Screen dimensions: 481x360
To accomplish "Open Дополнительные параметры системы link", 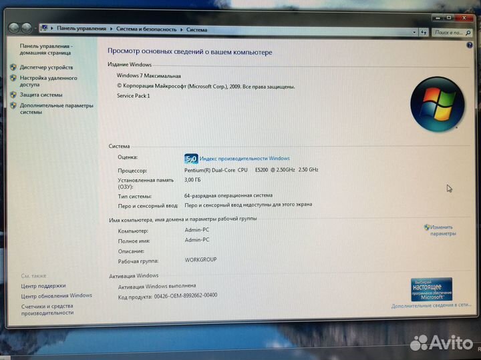I will 56,109.
